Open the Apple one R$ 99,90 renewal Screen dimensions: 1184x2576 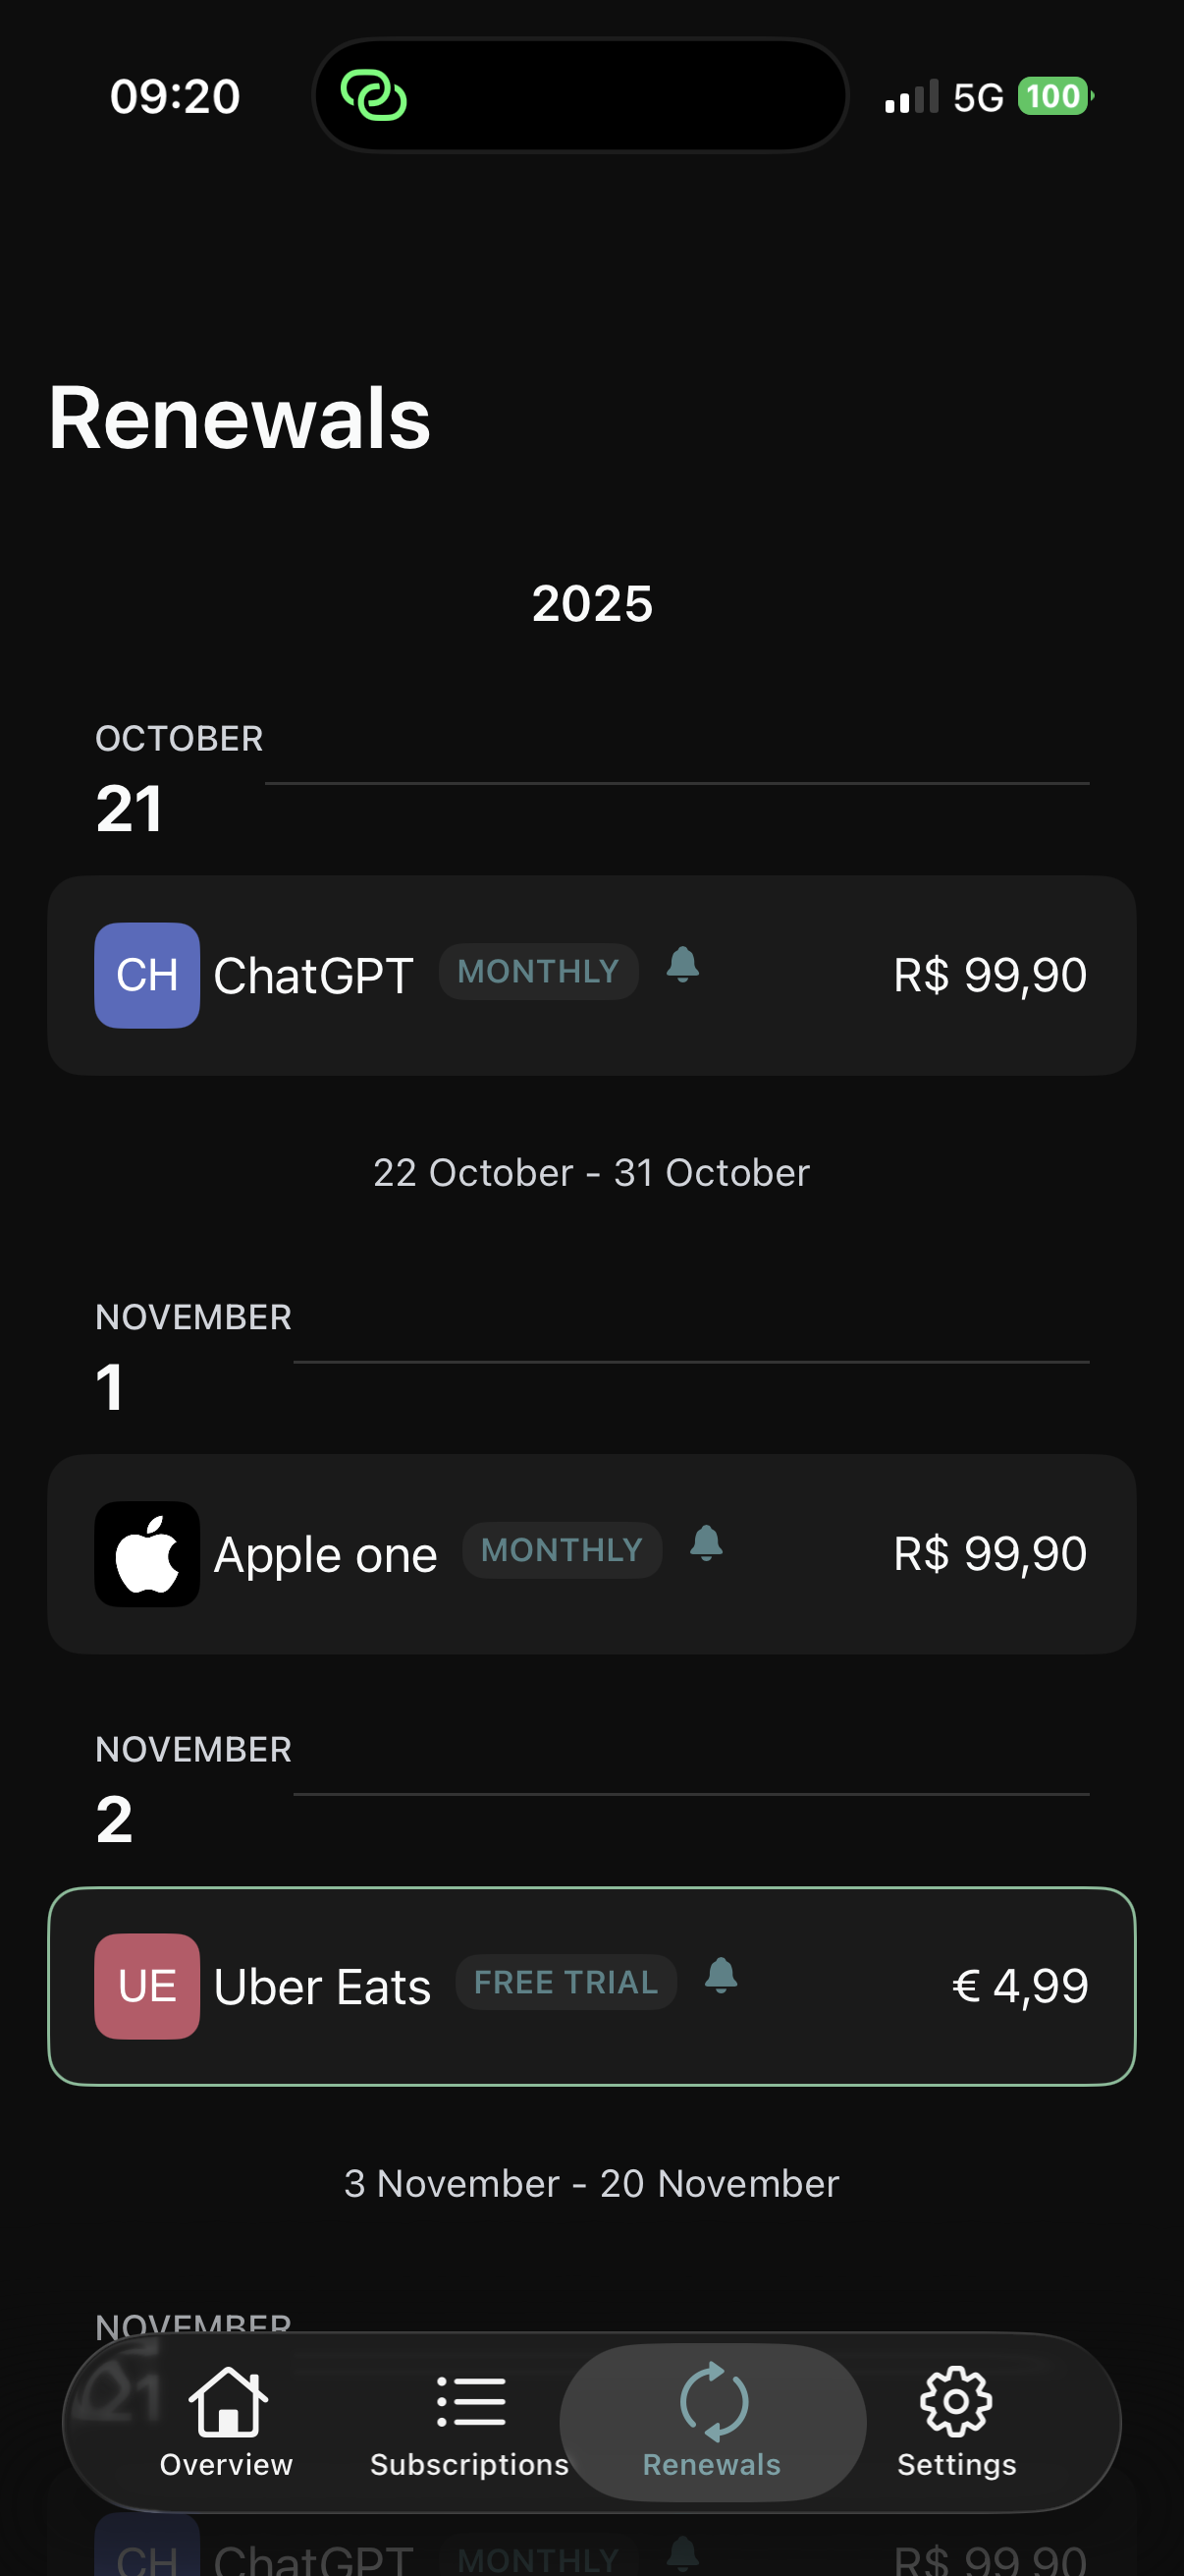990,1554
